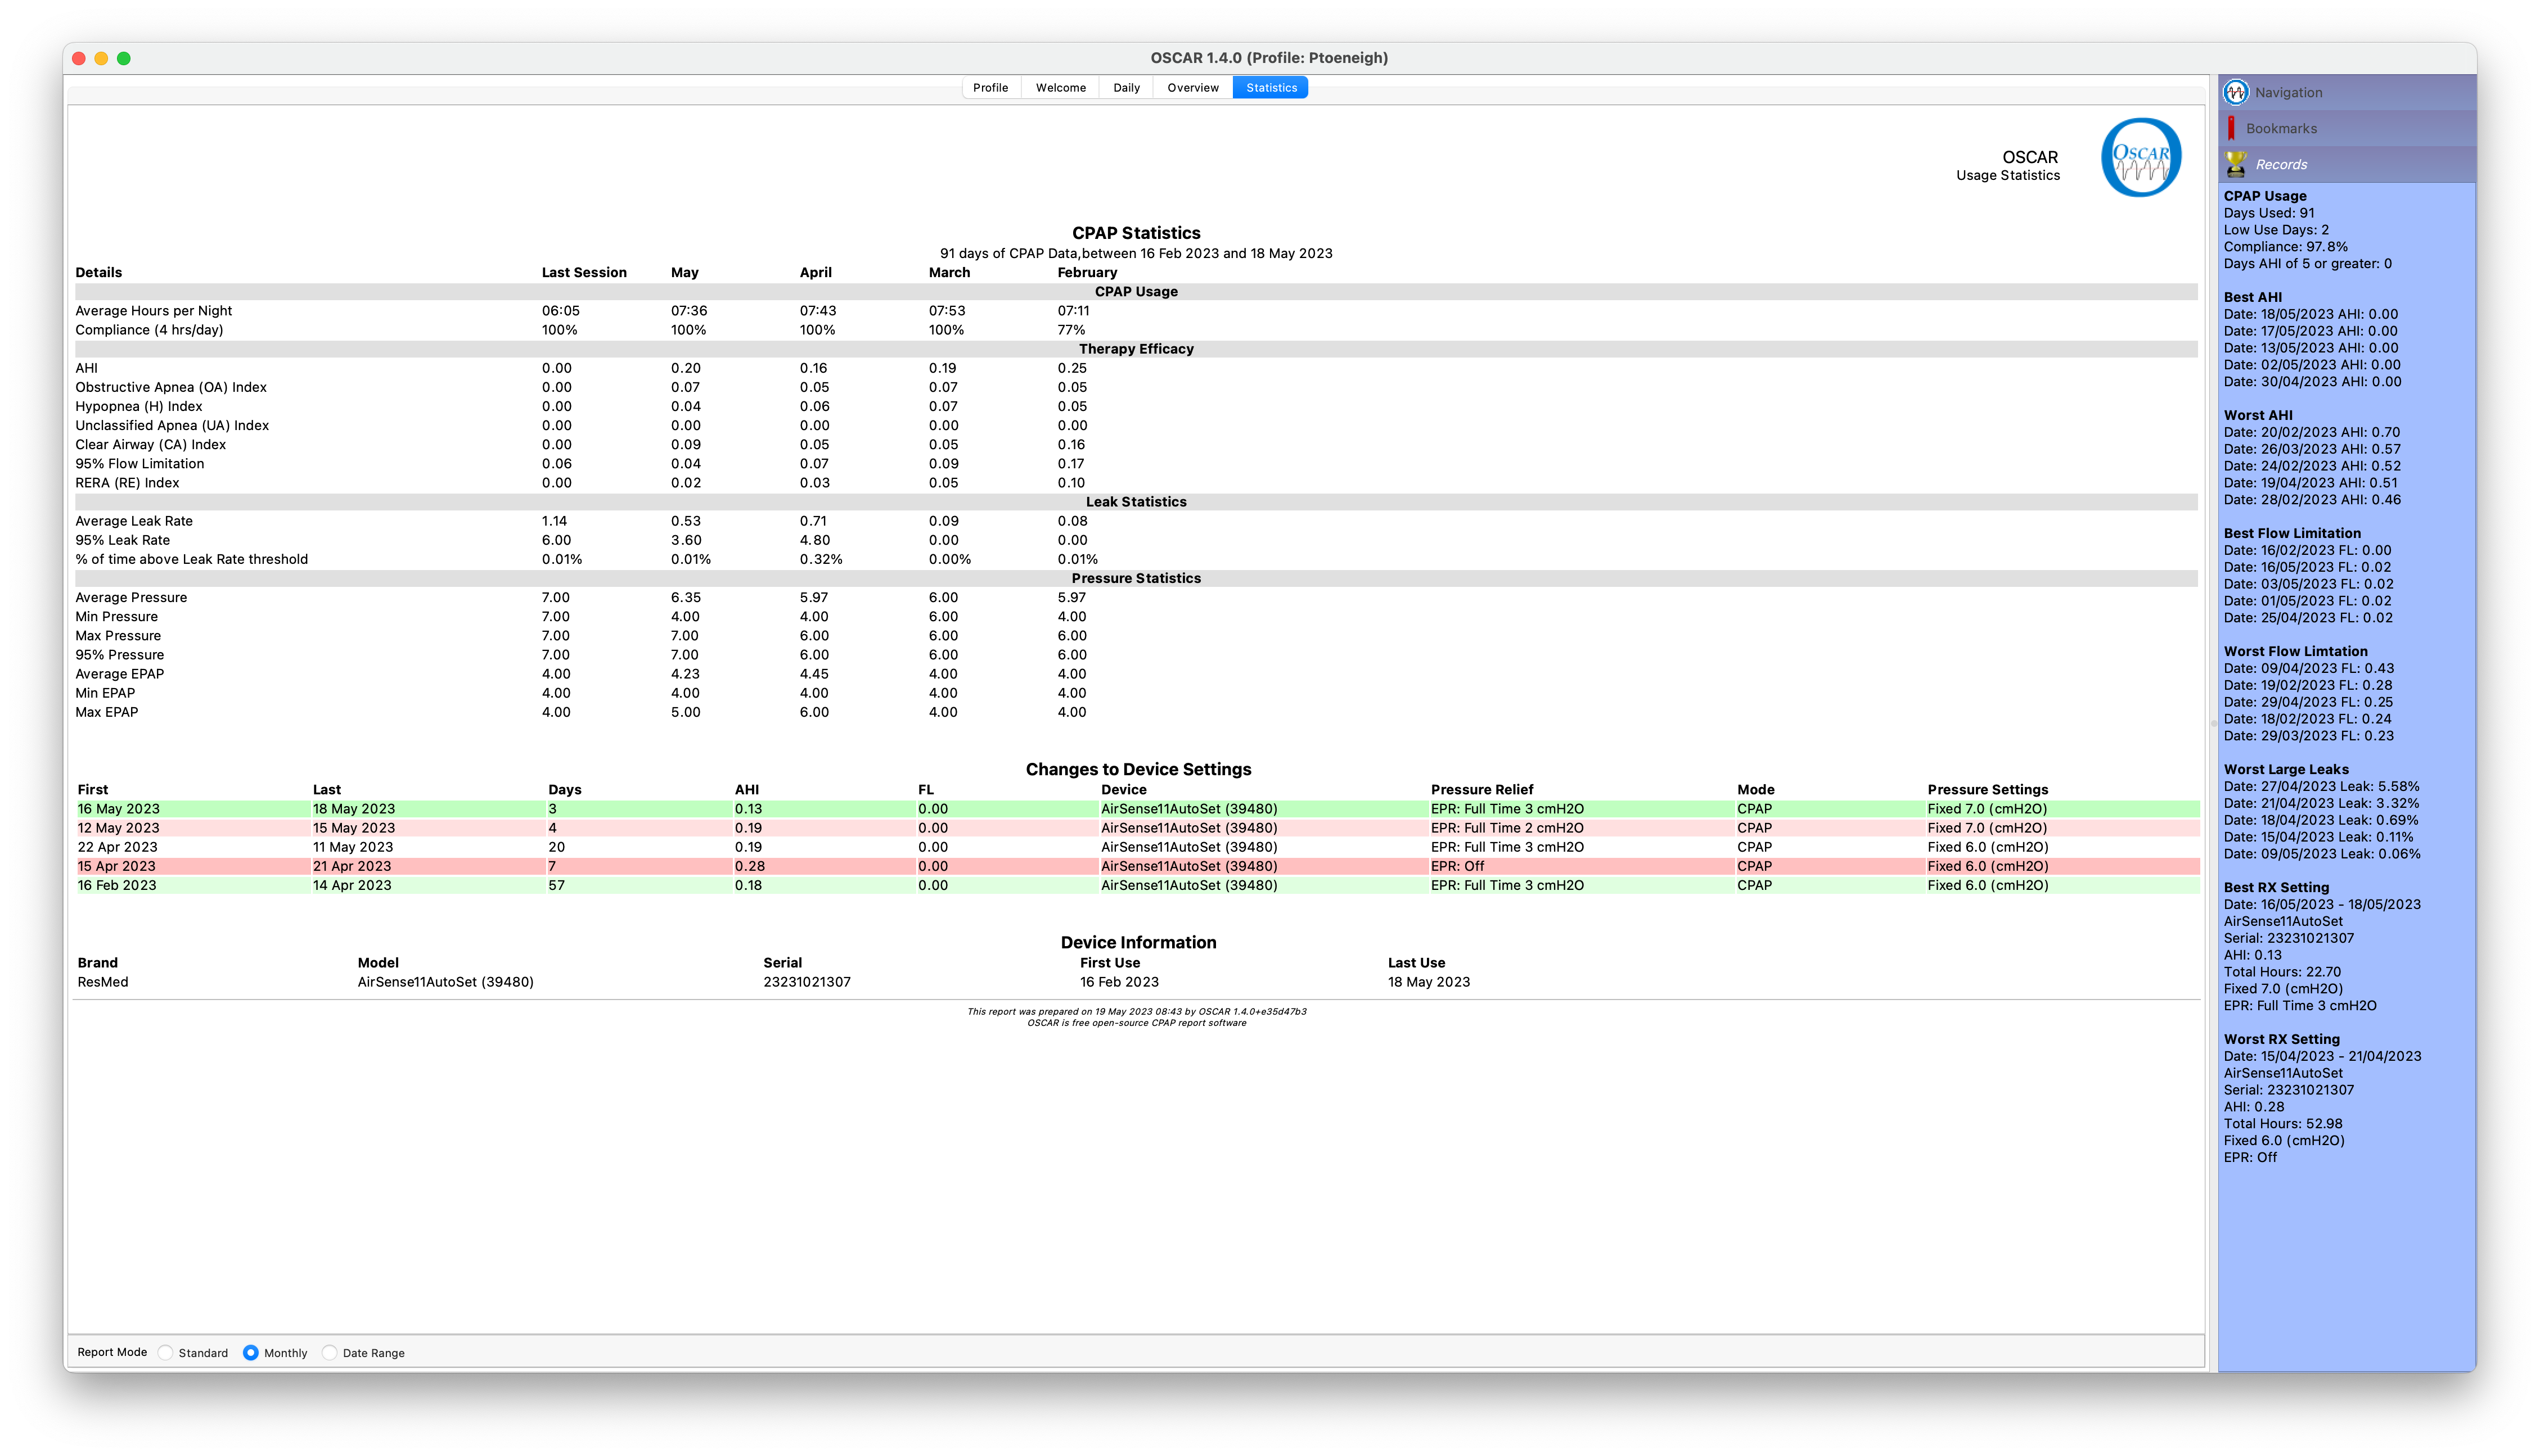Click the red Bookmarks ribbon icon
2540x1456 pixels.
tap(2232, 128)
